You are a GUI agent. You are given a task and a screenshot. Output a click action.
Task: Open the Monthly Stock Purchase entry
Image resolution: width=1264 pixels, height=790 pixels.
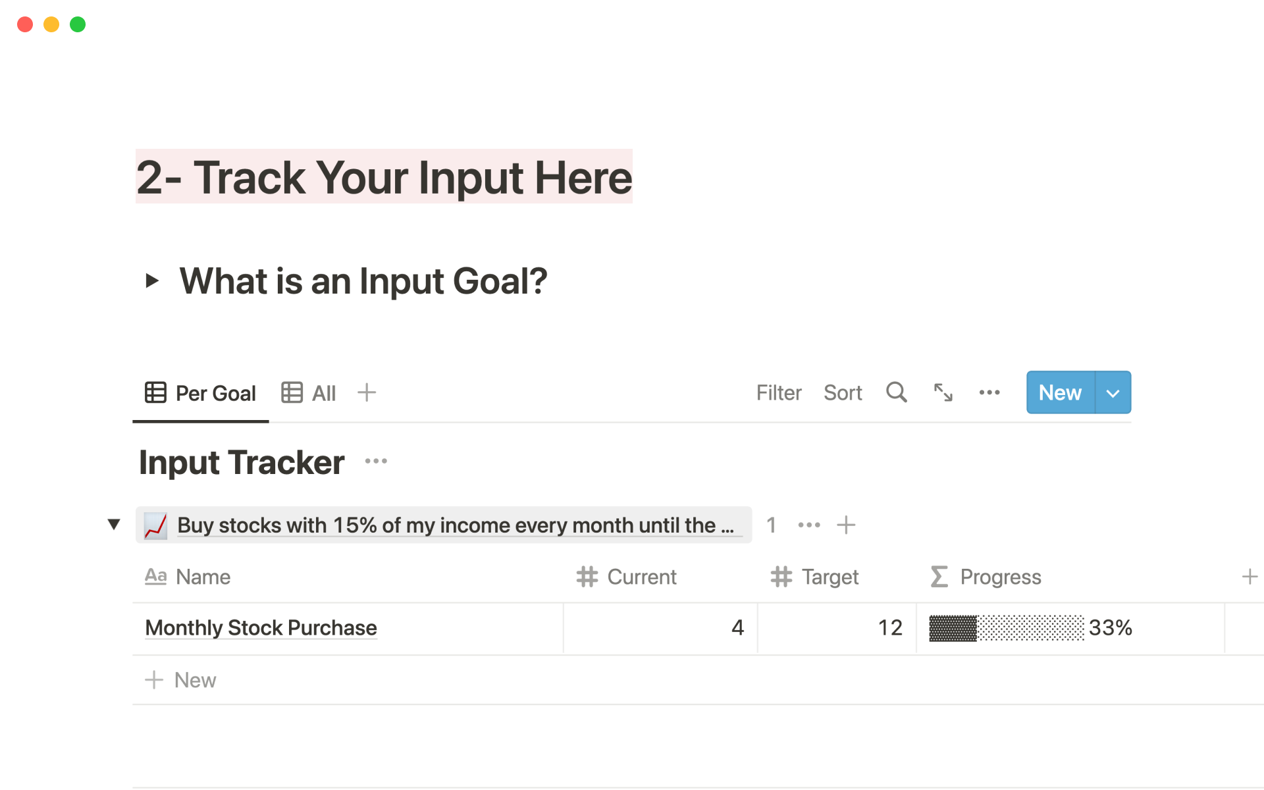261,628
